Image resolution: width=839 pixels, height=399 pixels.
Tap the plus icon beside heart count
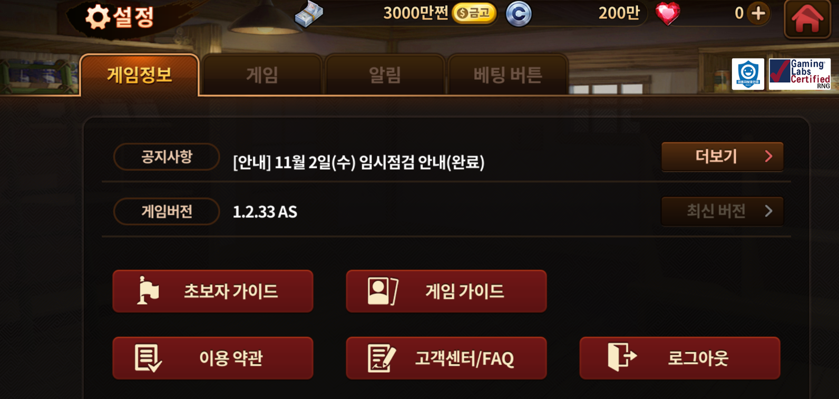click(x=758, y=13)
